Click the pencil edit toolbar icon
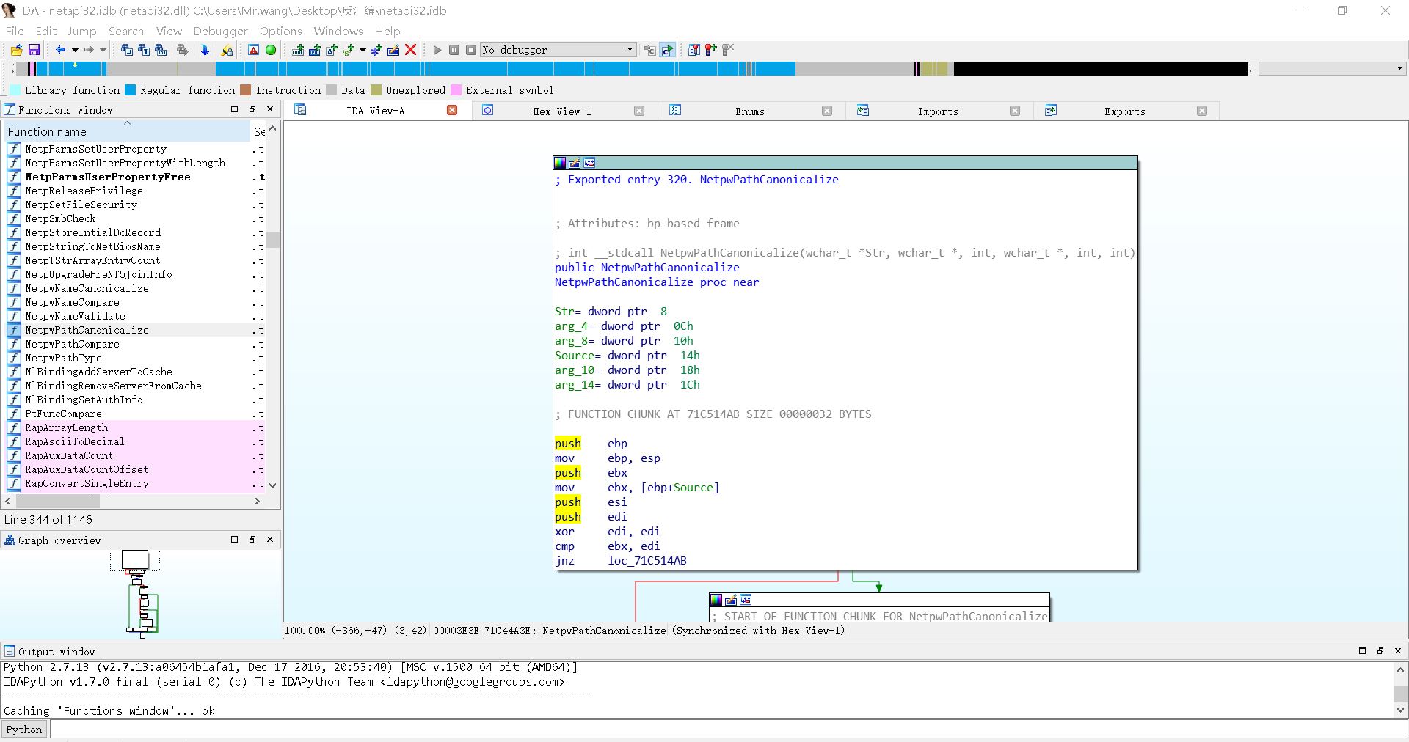1409x742 pixels. [x=393, y=50]
